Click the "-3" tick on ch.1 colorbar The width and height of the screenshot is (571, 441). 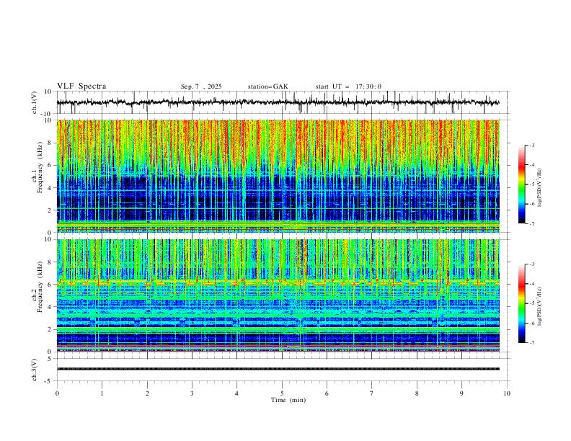(x=531, y=145)
